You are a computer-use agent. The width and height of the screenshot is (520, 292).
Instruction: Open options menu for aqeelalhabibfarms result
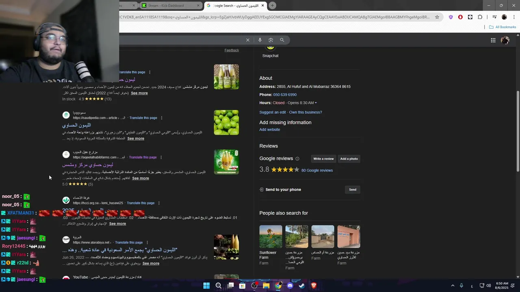coord(161,157)
